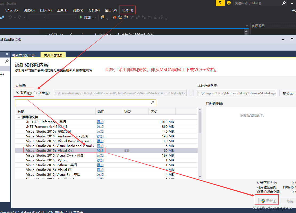
Task: Click the 移动(V) button for storage path
Action: point(289,93)
